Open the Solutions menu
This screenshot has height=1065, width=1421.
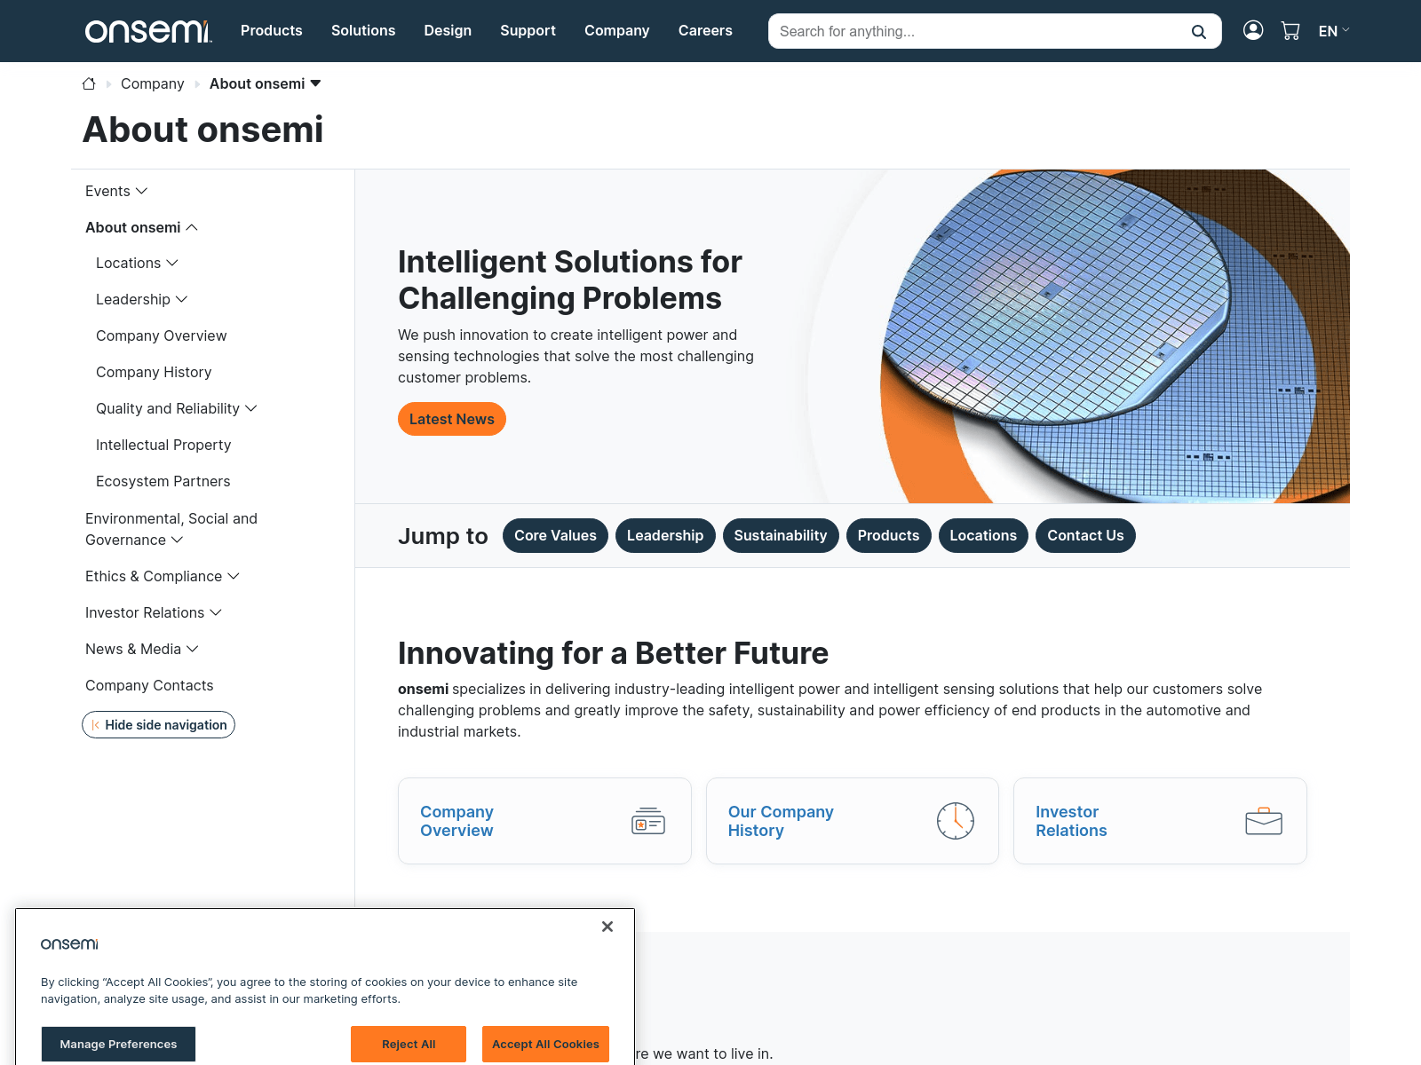363,31
